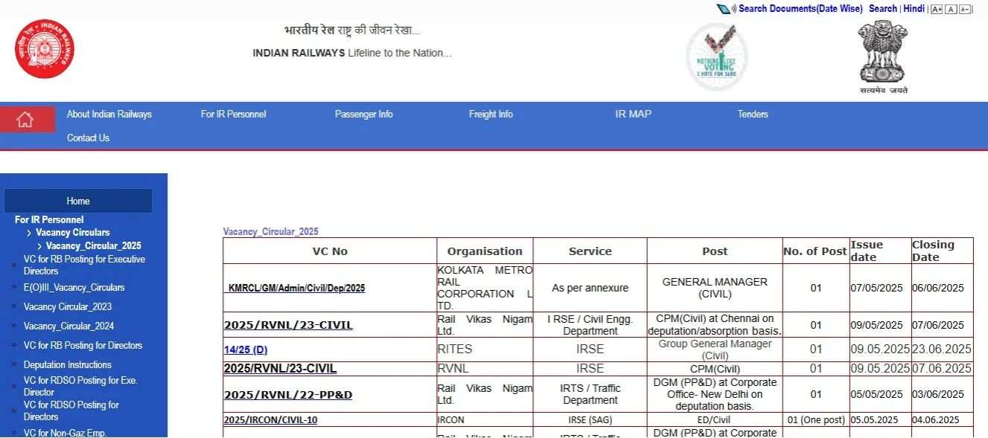Click the VC No column header
Viewport: 988px width, 438px height.
tap(330, 251)
